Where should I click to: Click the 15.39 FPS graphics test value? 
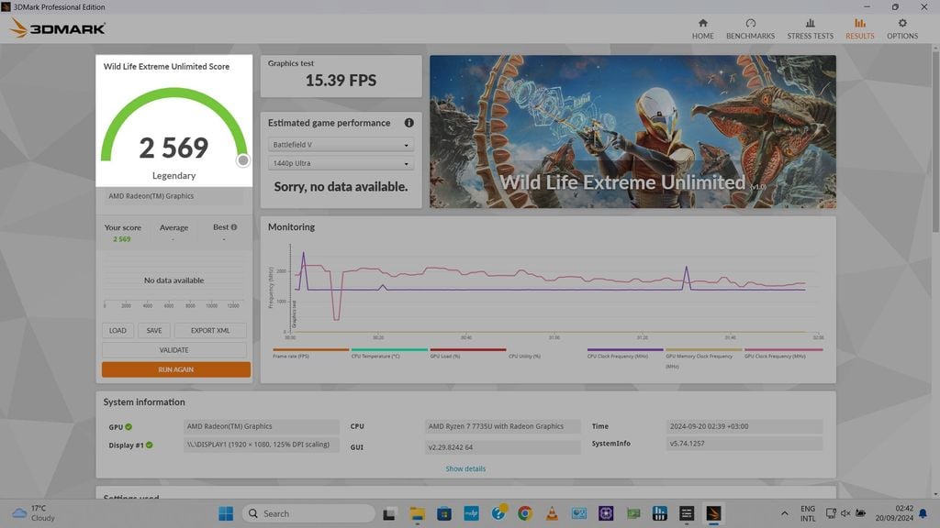tap(341, 81)
